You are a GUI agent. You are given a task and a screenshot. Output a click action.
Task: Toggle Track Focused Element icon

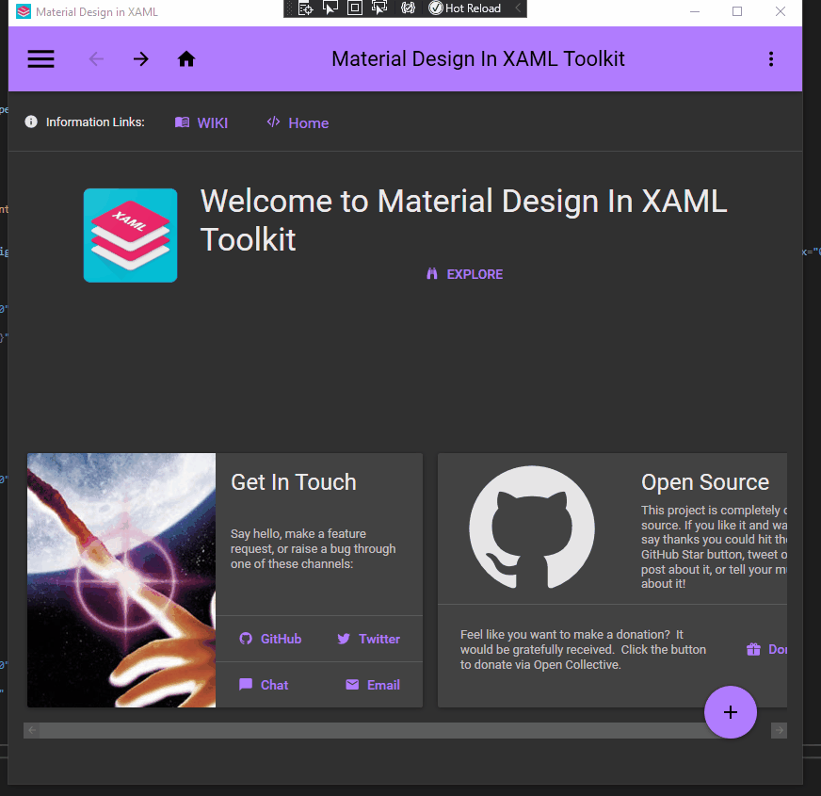[x=379, y=8]
